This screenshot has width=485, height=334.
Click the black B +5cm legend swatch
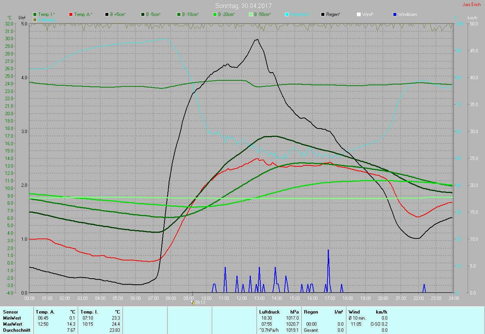107,14
